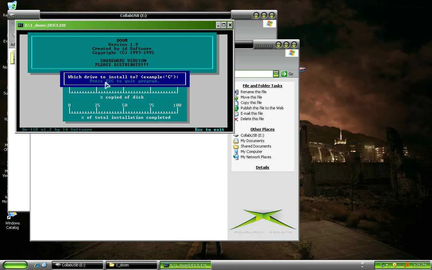The image size is (432, 270).
Task: Collapse the File and Folder Tasks section
Action: [262, 86]
